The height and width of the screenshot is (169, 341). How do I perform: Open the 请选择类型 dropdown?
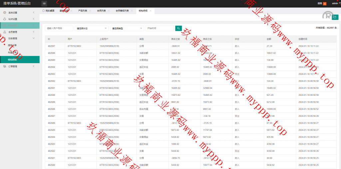point(127,29)
